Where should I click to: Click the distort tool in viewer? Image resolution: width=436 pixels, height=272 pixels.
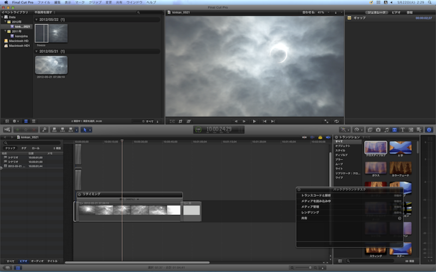[x=189, y=121]
